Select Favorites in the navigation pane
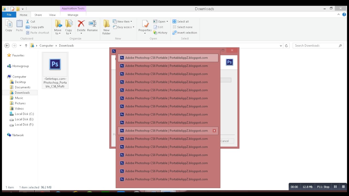Viewport: 349px width, 196px height. (18, 56)
